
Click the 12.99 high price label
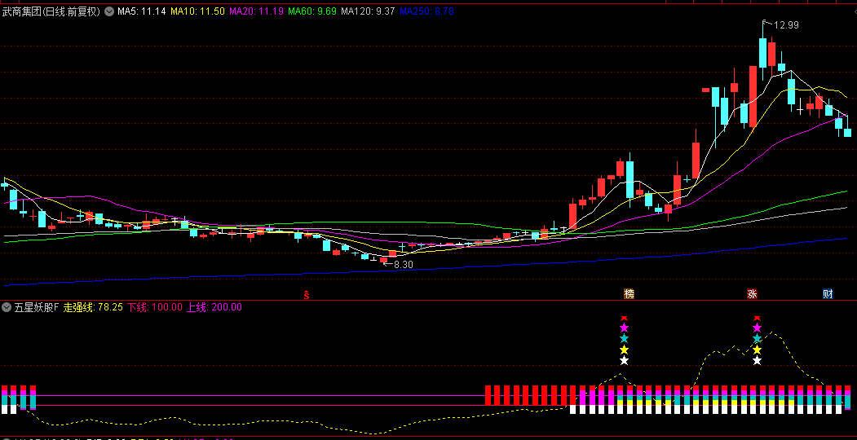[x=786, y=25]
